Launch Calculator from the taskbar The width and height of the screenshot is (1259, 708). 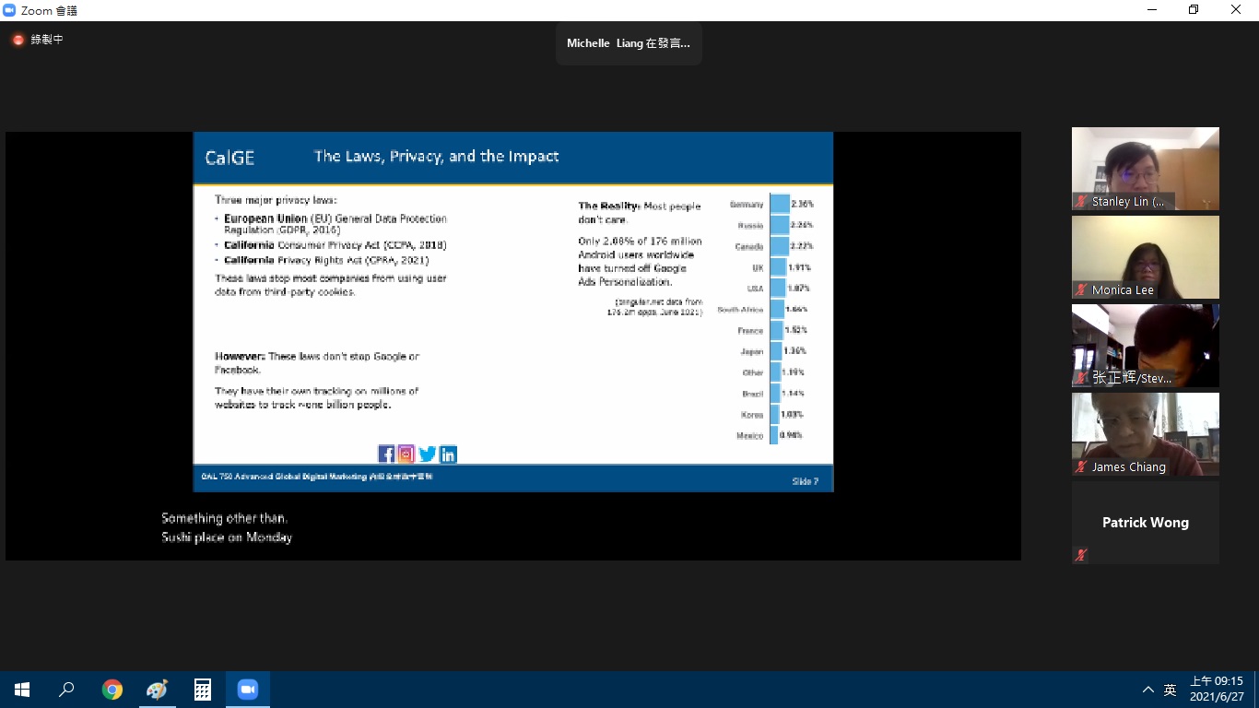pos(203,690)
